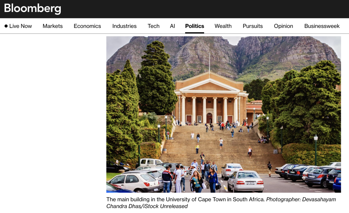
Task: Select the AI navigation item
Action: [x=172, y=26]
